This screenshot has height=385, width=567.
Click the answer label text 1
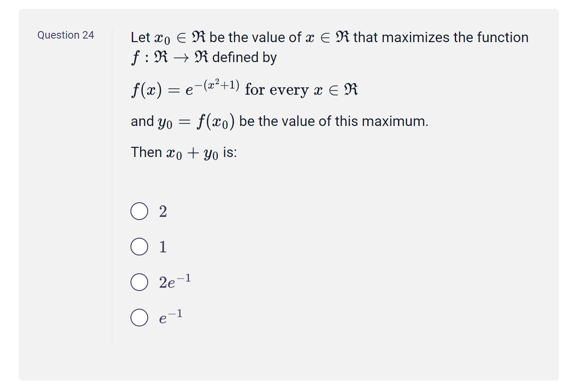(163, 247)
